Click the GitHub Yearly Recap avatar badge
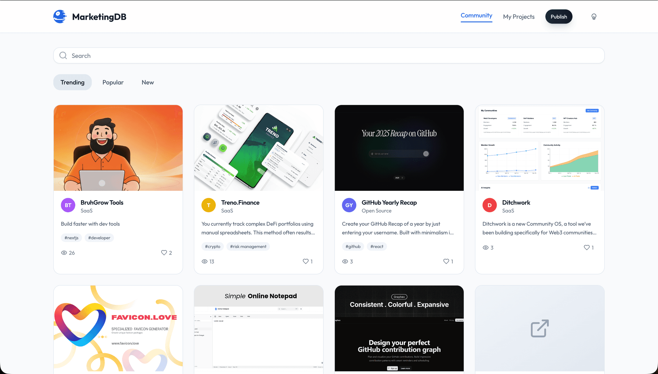This screenshot has width=658, height=374. point(349,205)
